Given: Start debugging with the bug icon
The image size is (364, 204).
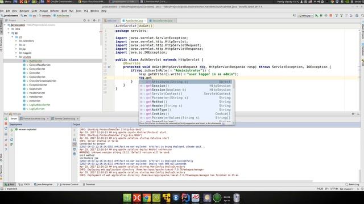Looking at the screenshot, I should click(x=321, y=16).
